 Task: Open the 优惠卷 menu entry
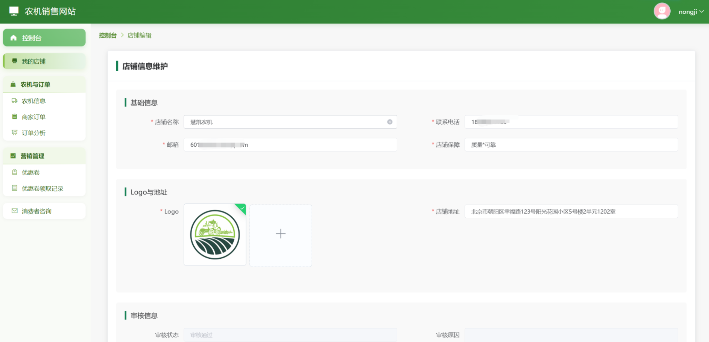[x=44, y=172]
